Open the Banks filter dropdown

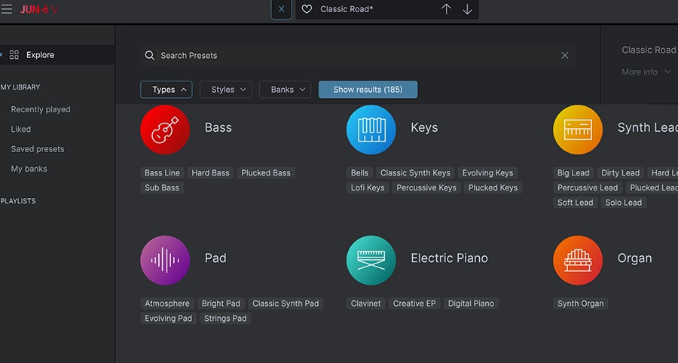point(285,90)
